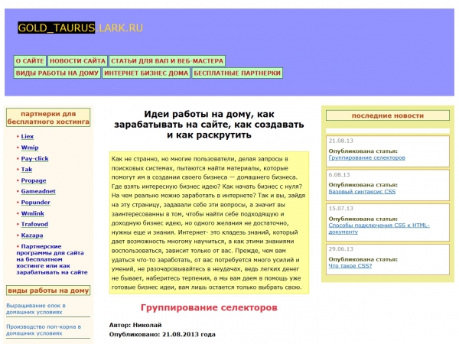The image size is (459, 344).
Task: Click партнерки для бесплатного хостинга header
Action: pos(48,118)
